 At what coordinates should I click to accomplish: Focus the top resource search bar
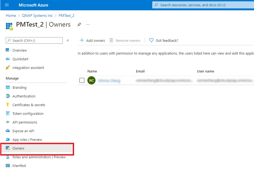click(204, 5)
